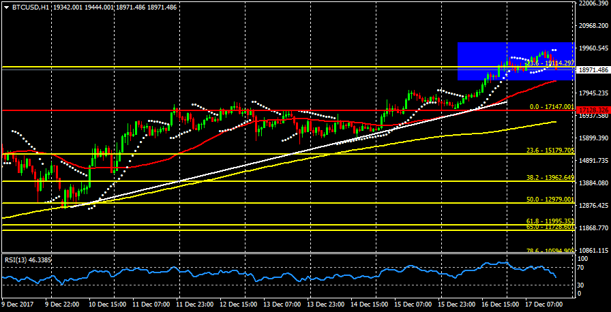Click the current price label 18971.486
611x312 pixels.
[x=592, y=70]
